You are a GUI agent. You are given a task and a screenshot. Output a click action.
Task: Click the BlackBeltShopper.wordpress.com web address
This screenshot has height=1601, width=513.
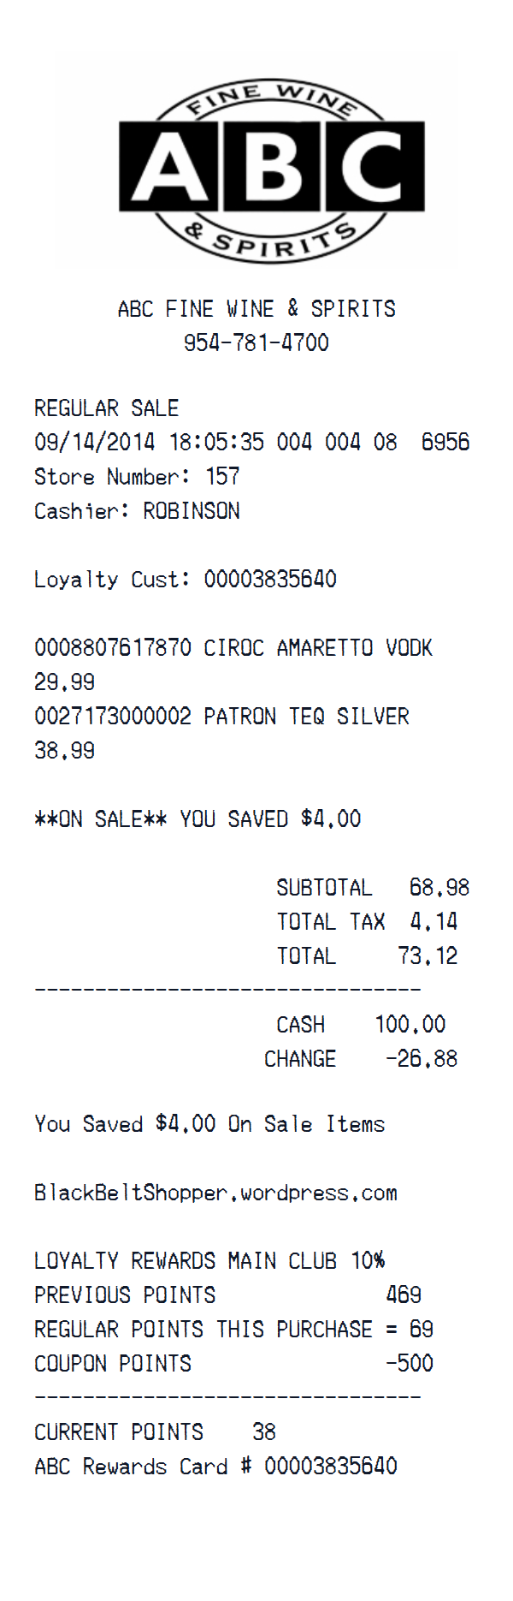pyautogui.click(x=215, y=1193)
